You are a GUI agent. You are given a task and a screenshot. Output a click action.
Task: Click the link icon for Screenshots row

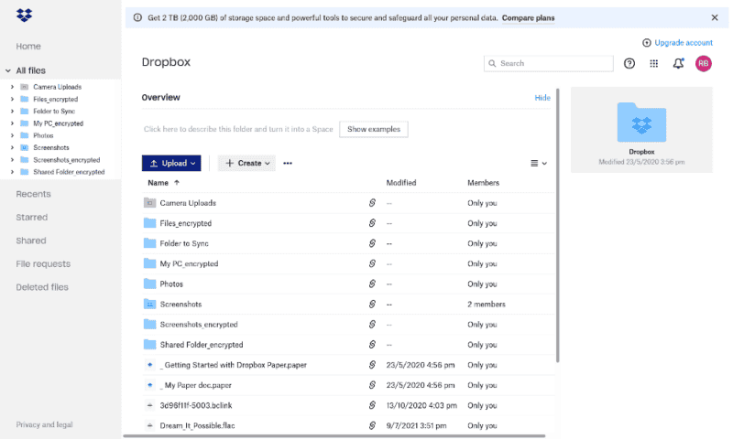[372, 305]
